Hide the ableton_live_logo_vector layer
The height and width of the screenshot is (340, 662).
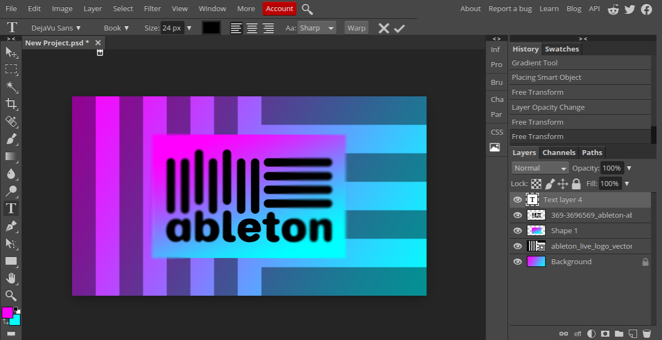pos(518,246)
